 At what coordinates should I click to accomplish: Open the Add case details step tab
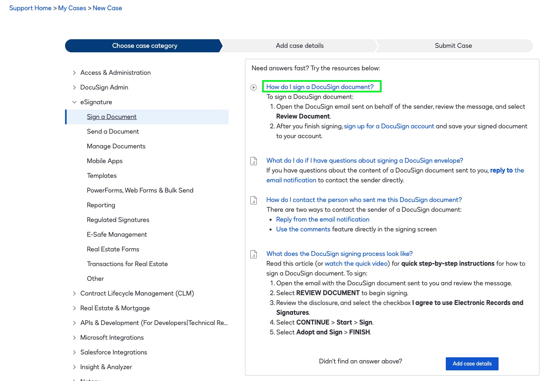(x=299, y=45)
